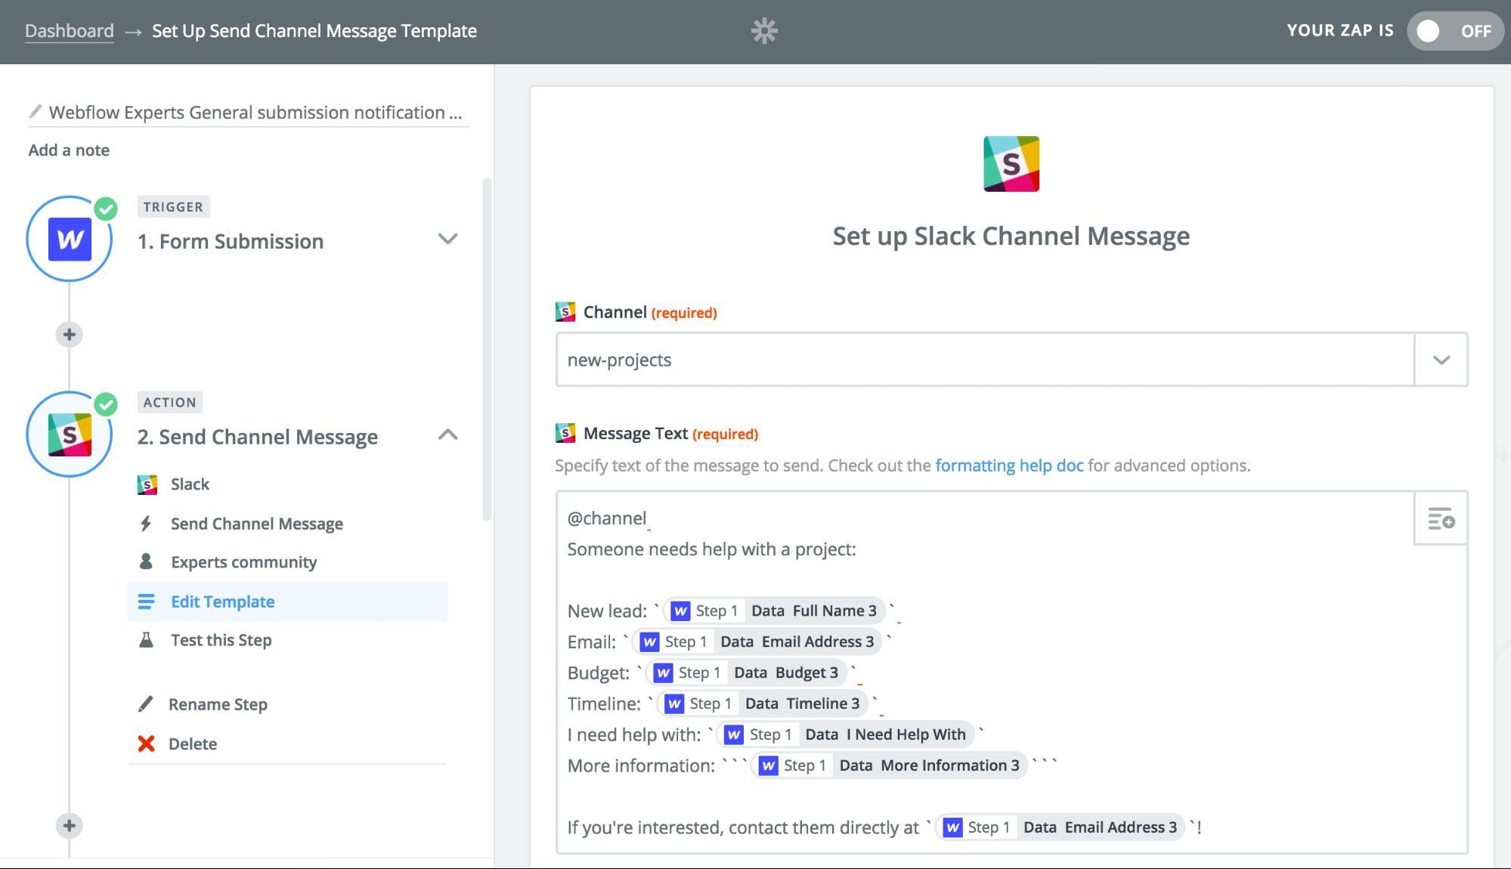This screenshot has height=869, width=1511.
Task: Click the 1. Form Submission step title
Action: 231,242
